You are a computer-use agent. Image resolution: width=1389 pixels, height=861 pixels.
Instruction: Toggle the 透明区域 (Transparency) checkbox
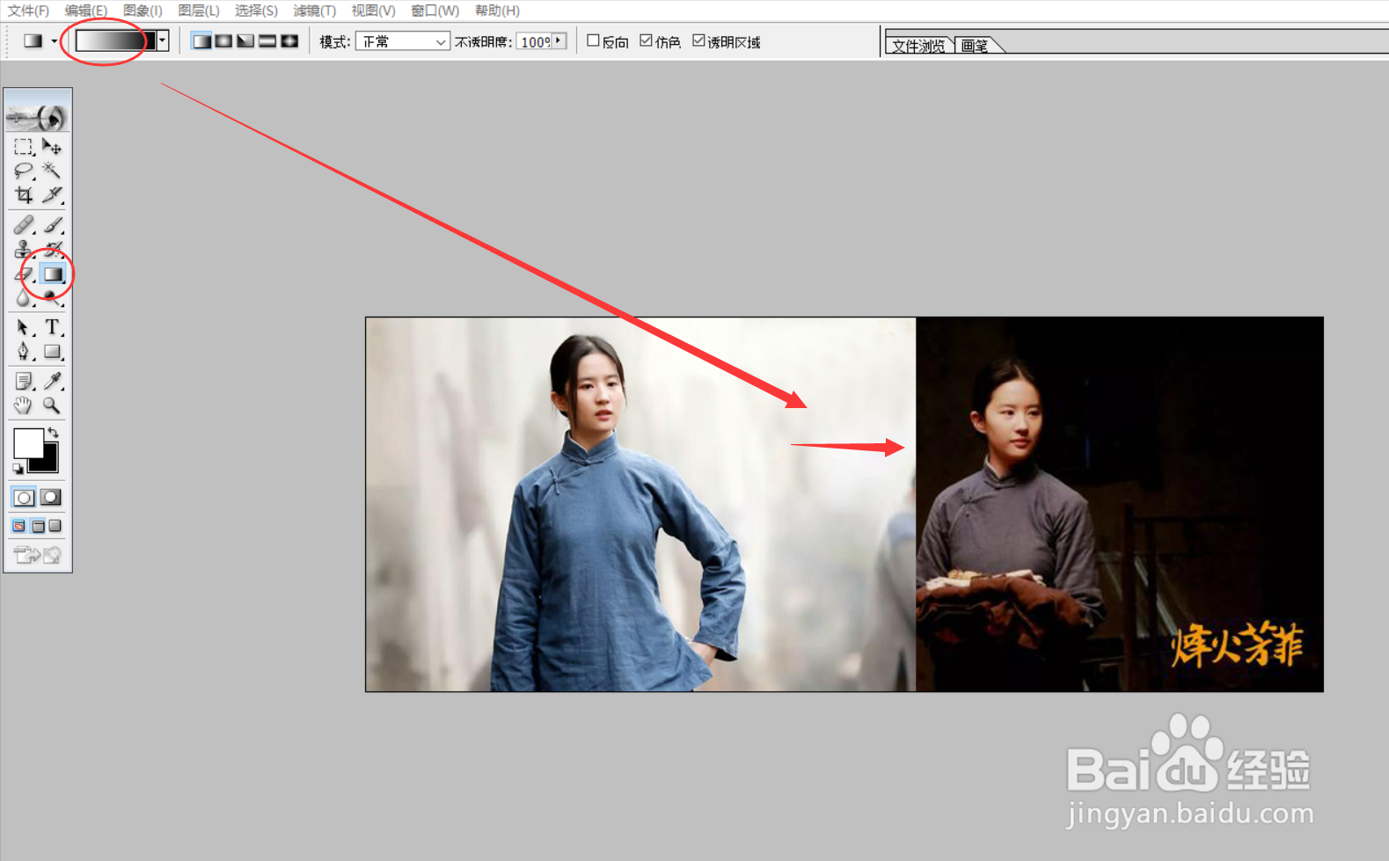[698, 40]
